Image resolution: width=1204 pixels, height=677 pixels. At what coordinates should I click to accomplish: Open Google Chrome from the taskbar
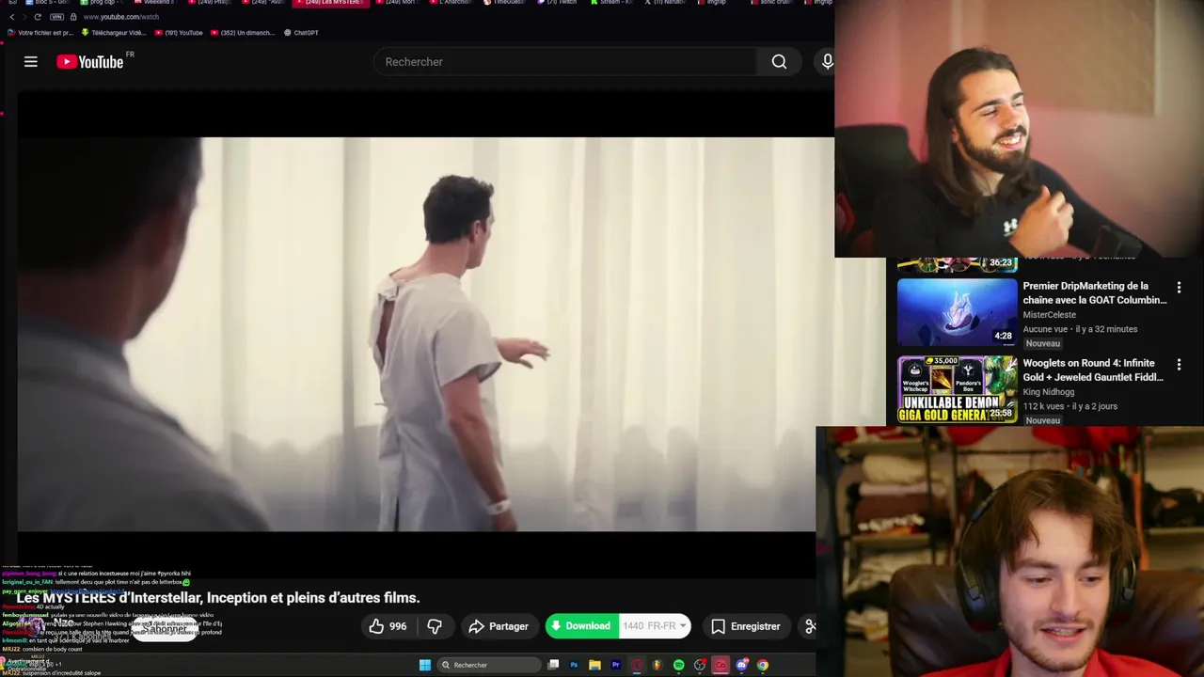763,665
